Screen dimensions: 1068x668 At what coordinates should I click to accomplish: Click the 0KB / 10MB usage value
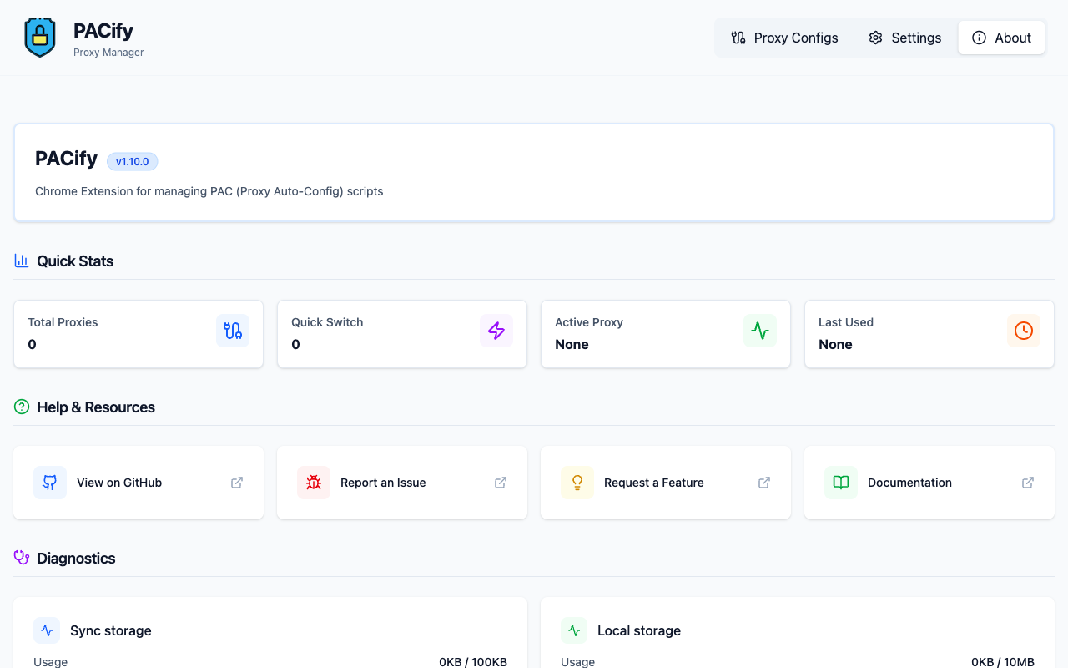click(1003, 662)
